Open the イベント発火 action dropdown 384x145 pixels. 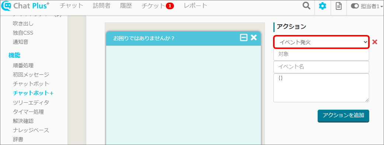[x=321, y=42]
